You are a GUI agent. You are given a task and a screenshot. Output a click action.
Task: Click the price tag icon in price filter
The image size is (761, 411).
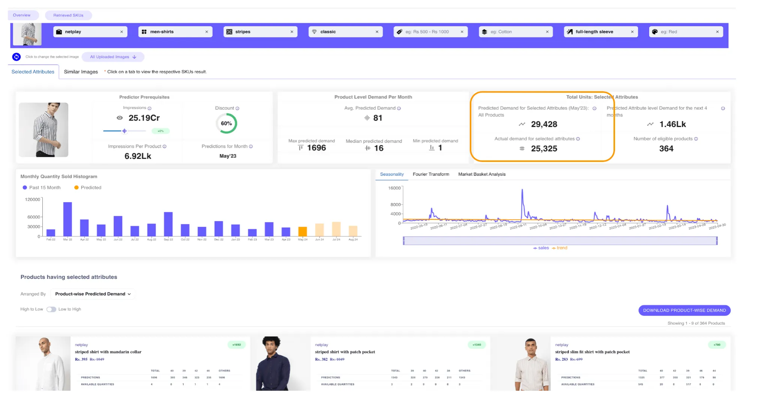(x=399, y=32)
